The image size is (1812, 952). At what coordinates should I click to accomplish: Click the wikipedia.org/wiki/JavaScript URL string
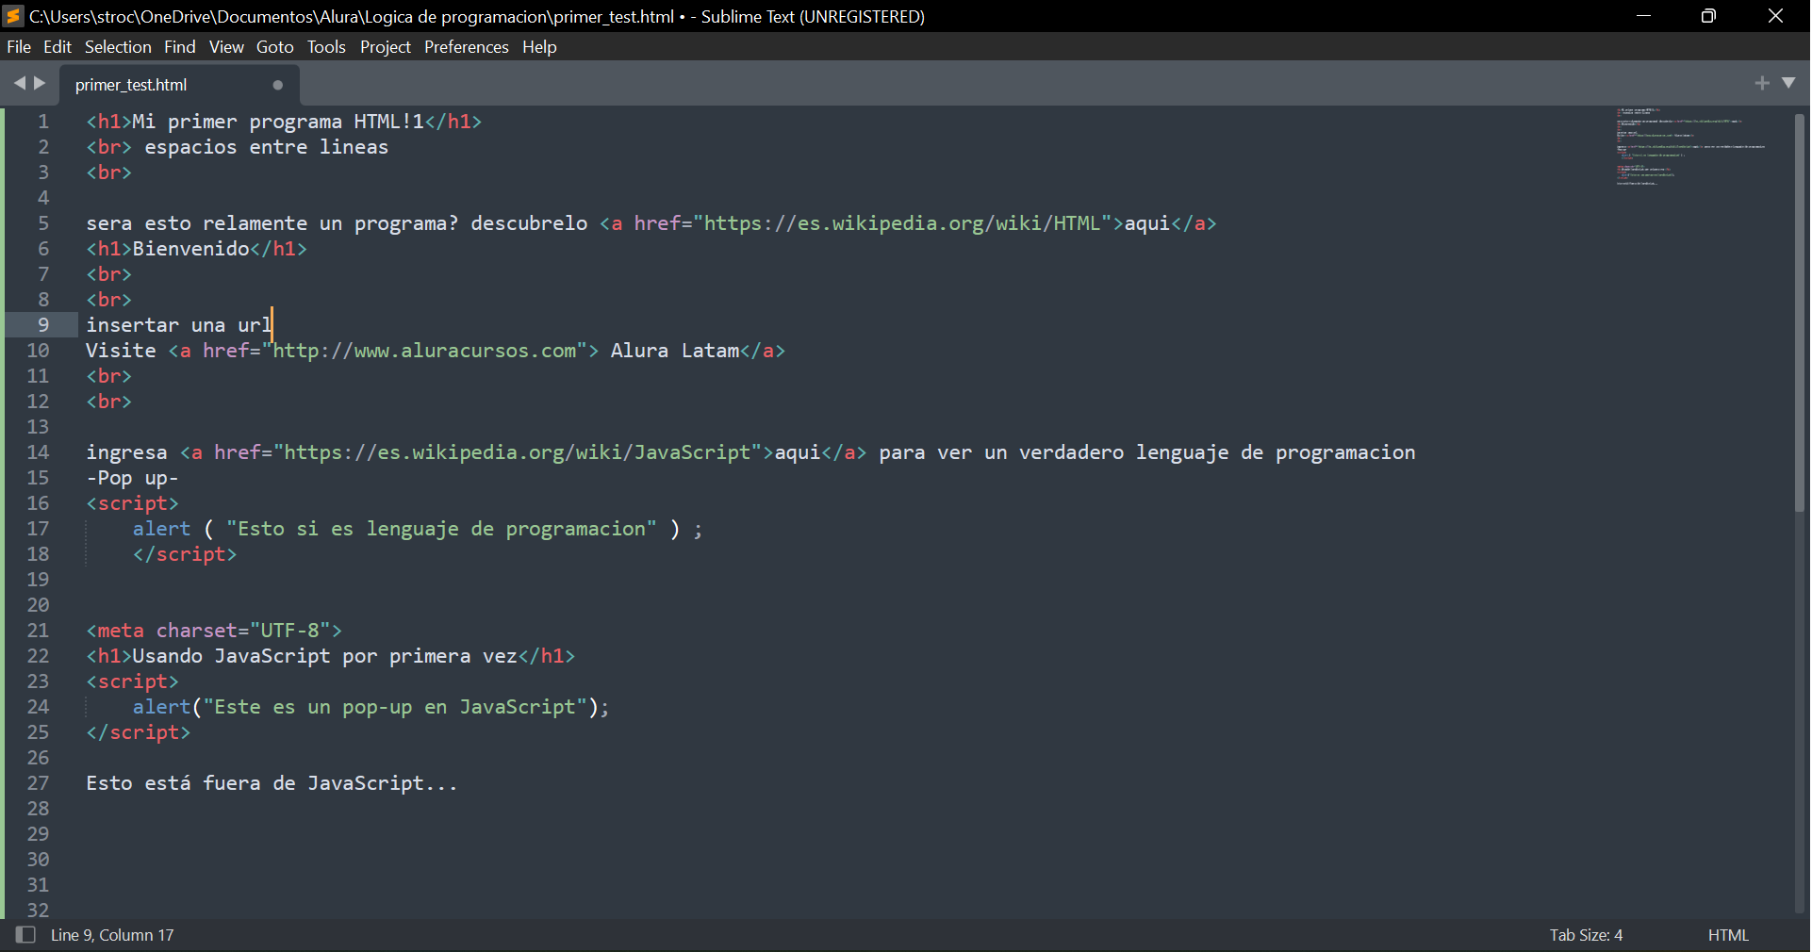pyautogui.click(x=518, y=452)
